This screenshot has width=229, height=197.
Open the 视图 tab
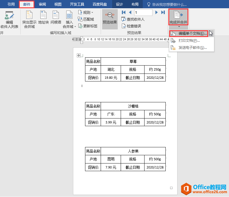pyautogui.click(x=58, y=4)
